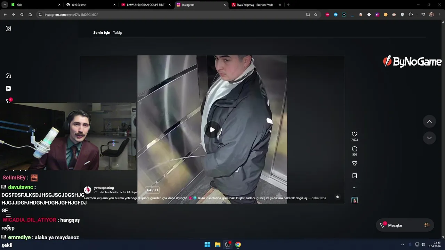Play the paused reel video
Screen dimensions: 445x250
(x=212, y=130)
